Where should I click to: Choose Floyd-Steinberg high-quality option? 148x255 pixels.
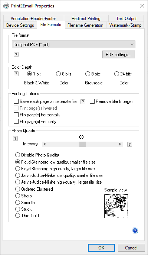pos(17,169)
